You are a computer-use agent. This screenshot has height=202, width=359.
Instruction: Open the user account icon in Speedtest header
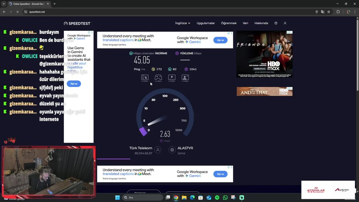click(x=285, y=23)
